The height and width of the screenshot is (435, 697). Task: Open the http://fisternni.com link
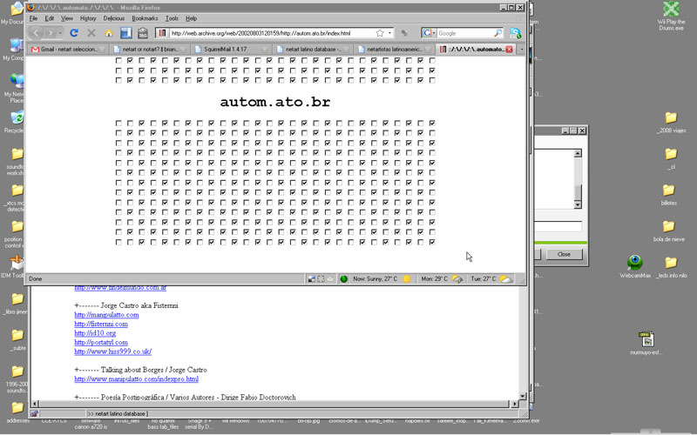[x=101, y=324]
